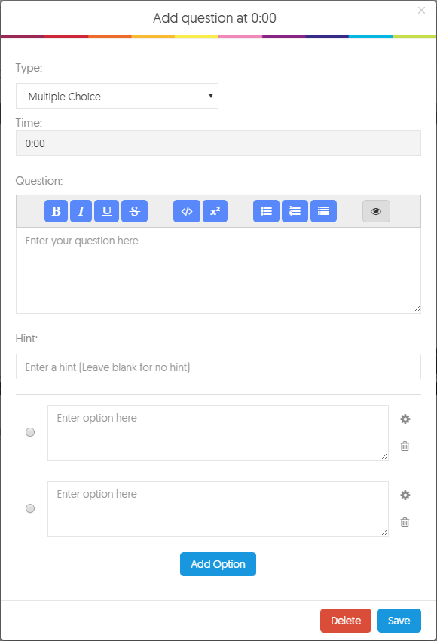Insert code block with the code icon
437x641 pixels.
187,211
